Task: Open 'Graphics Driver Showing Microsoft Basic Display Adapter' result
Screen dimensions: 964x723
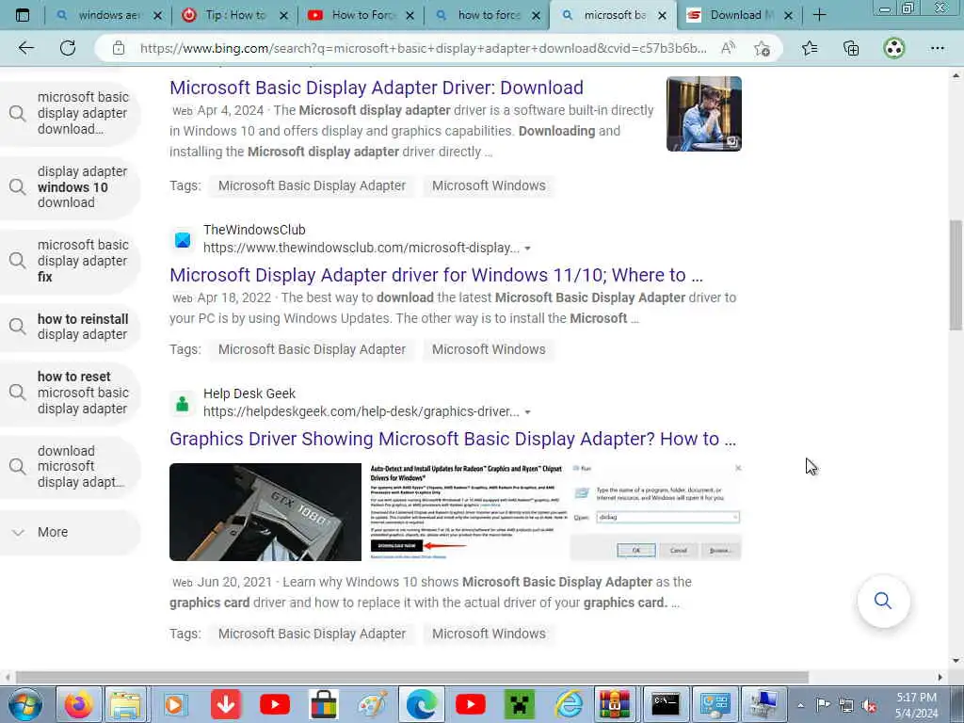Action: tap(453, 439)
